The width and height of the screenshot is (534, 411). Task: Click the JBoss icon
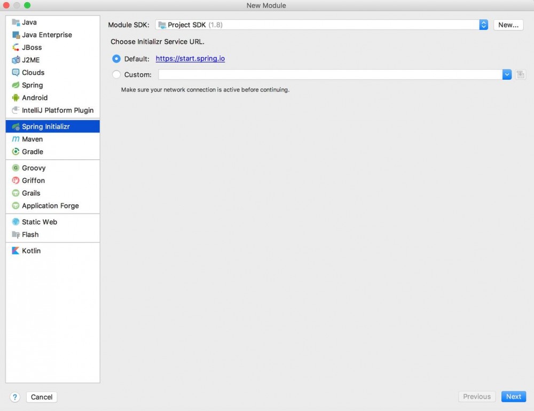[x=15, y=48]
